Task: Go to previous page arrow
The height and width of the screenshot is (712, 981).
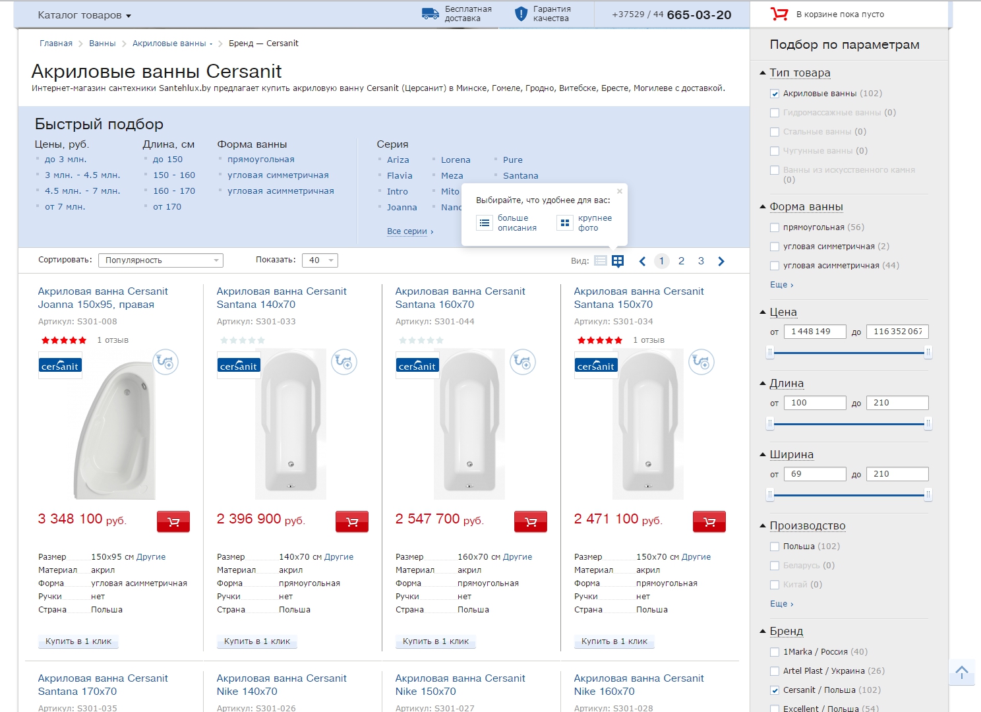Action: pyautogui.click(x=642, y=261)
